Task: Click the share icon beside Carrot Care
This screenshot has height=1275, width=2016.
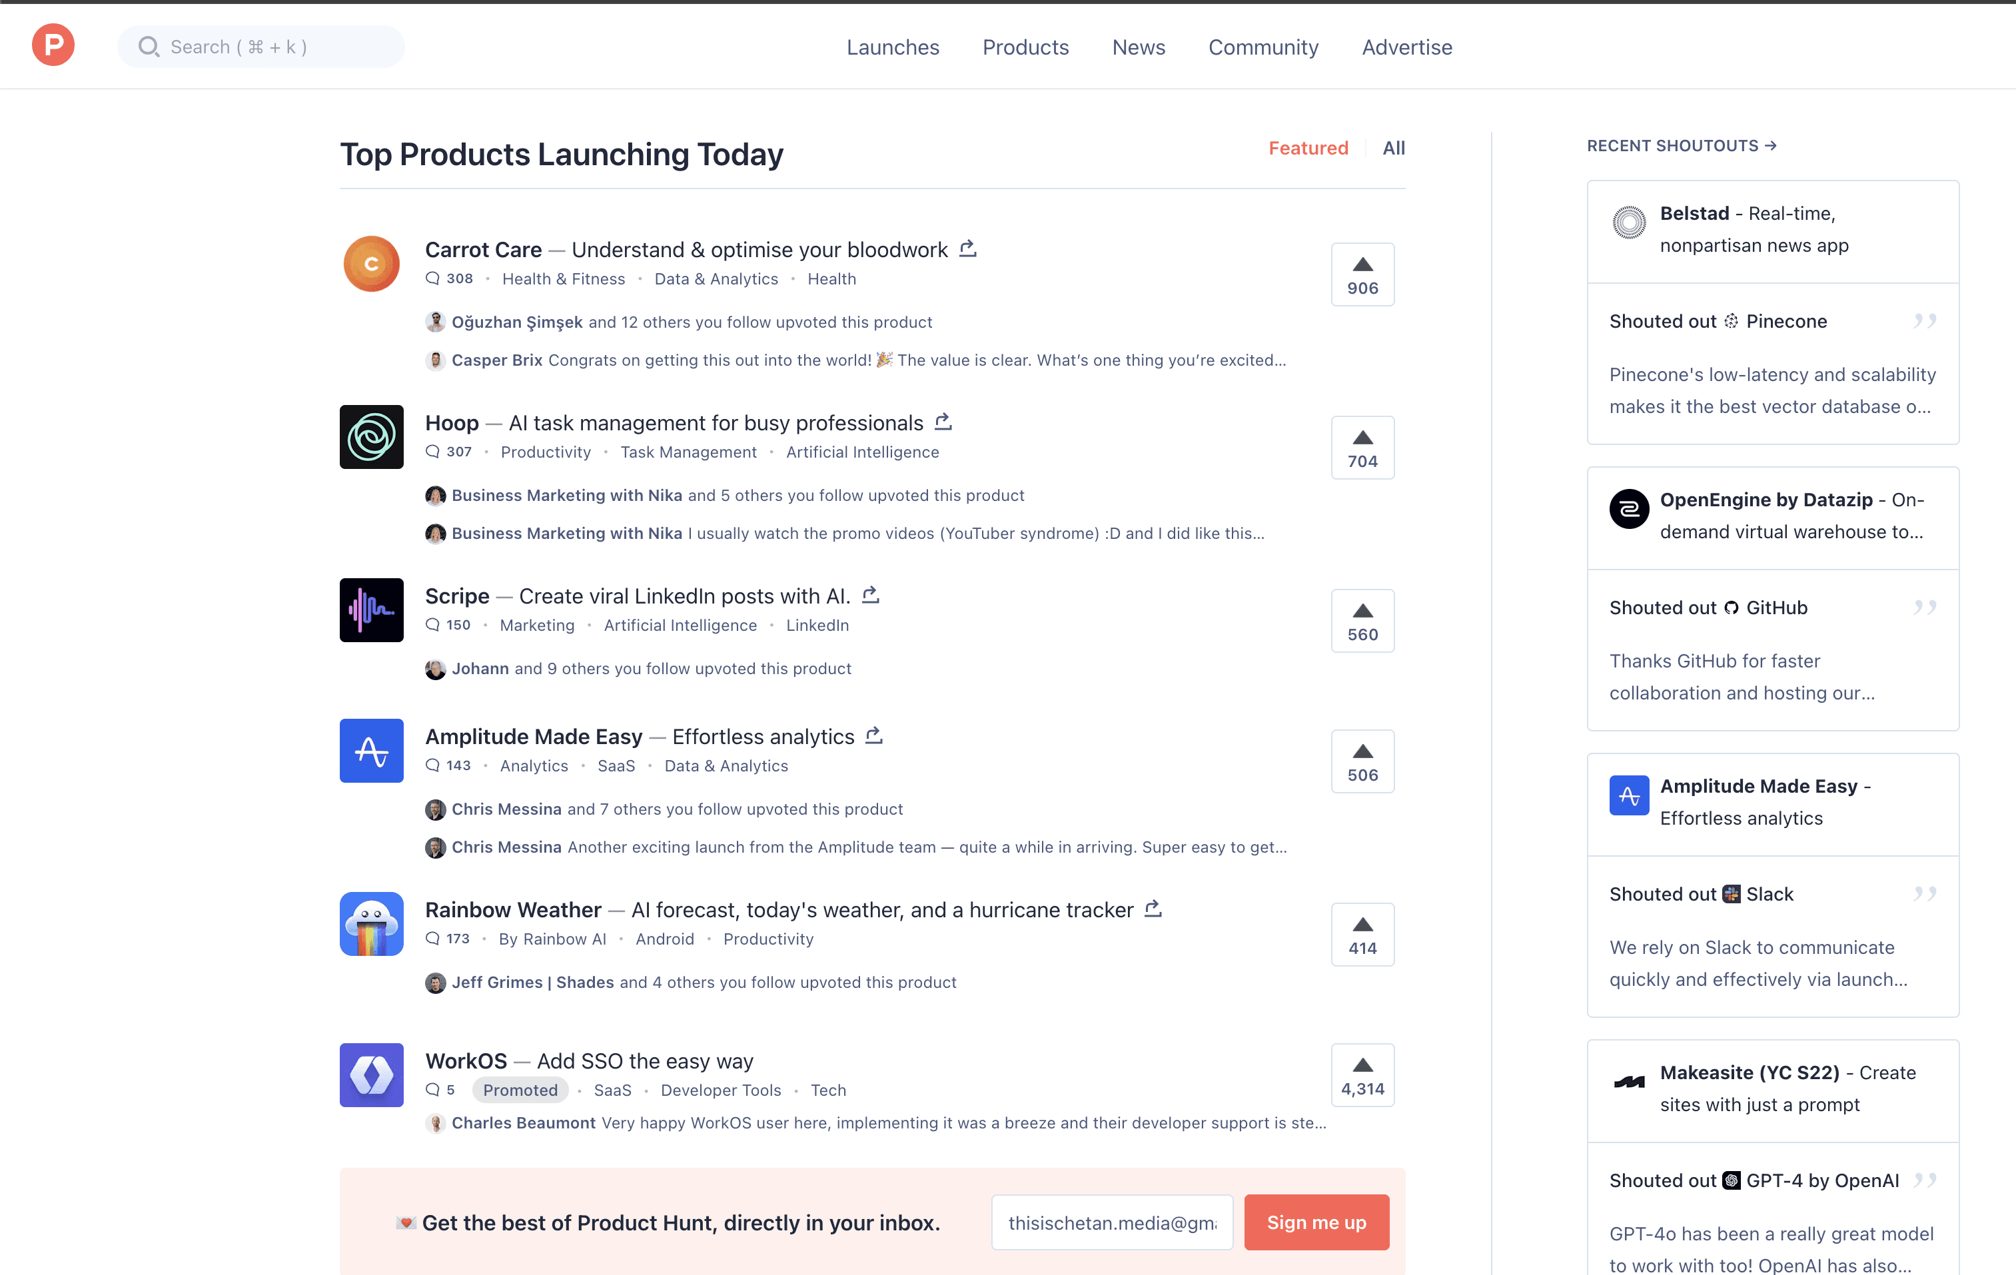Action: 968,248
